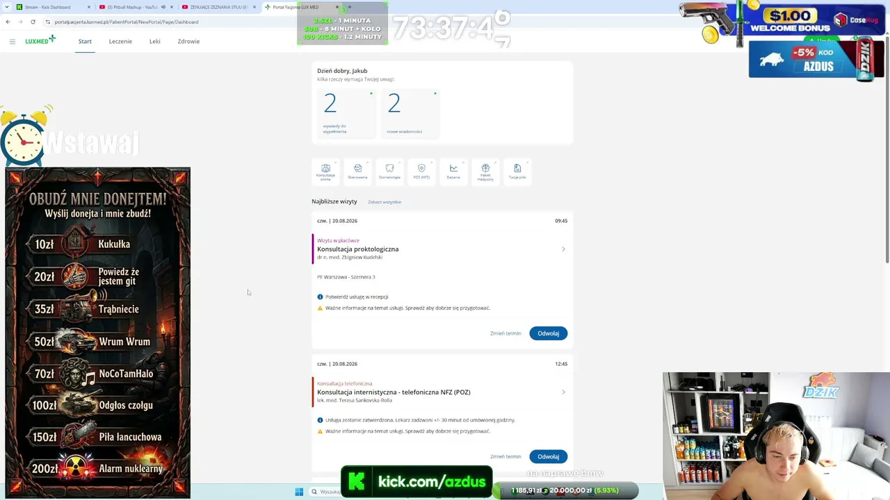Click the Wizyta w placówce label
Viewport: 890px width, 500px height.
(338, 240)
